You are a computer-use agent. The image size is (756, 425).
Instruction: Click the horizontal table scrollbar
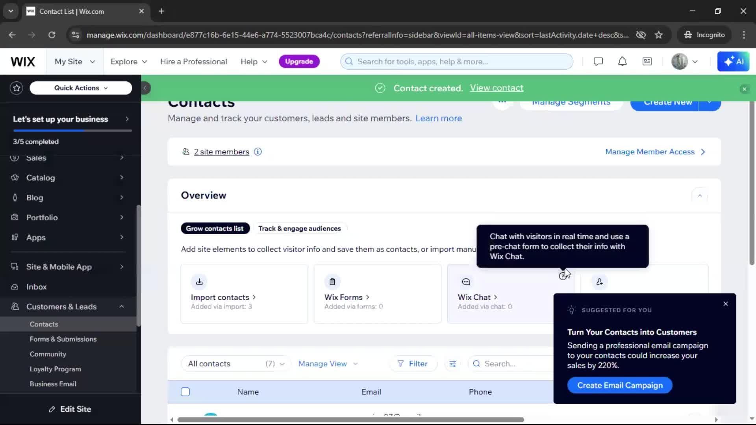tap(350, 420)
